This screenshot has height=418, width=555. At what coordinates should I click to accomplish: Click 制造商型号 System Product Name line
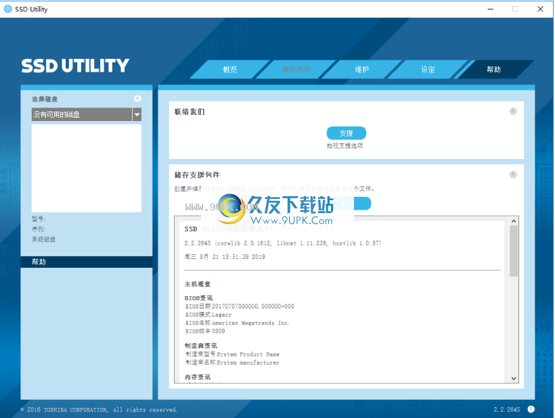[x=233, y=354]
